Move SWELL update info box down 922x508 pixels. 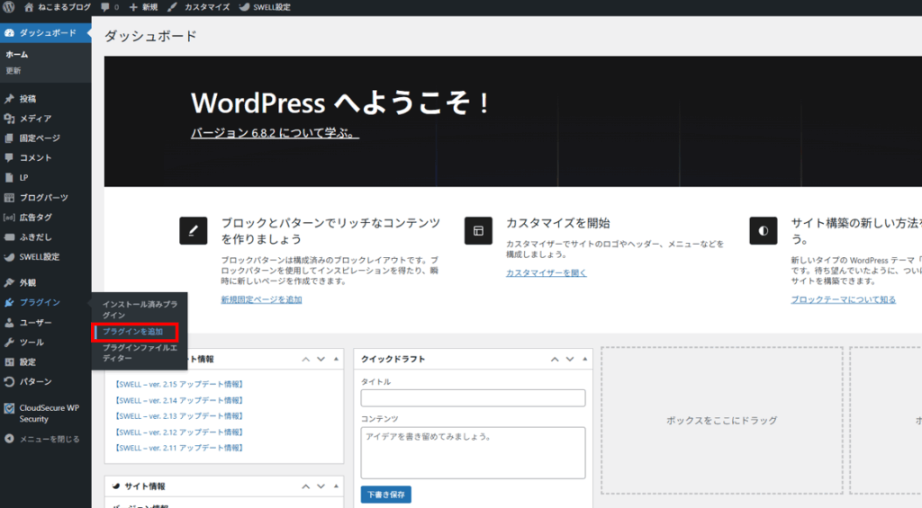point(321,359)
